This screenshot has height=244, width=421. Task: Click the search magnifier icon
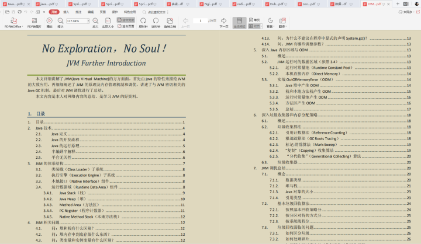pyautogui.click(x=144, y=12)
